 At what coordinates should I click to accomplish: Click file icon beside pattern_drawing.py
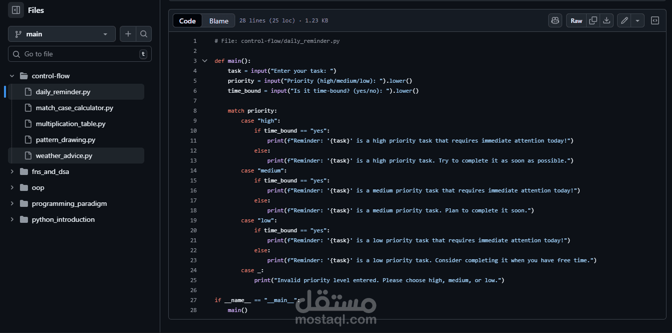coord(27,140)
